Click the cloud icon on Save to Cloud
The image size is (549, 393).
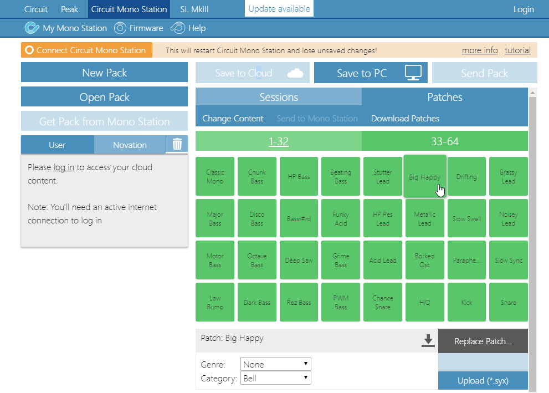(x=295, y=73)
